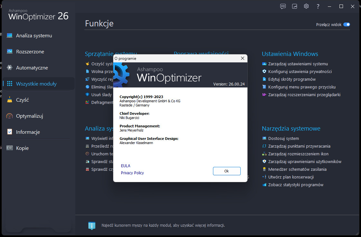Click chart icon beside Zobacz statystyki programów
361x237 pixels.
point(264,185)
